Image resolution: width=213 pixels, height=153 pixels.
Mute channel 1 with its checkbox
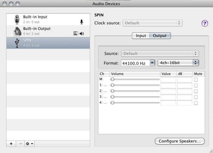(196, 85)
